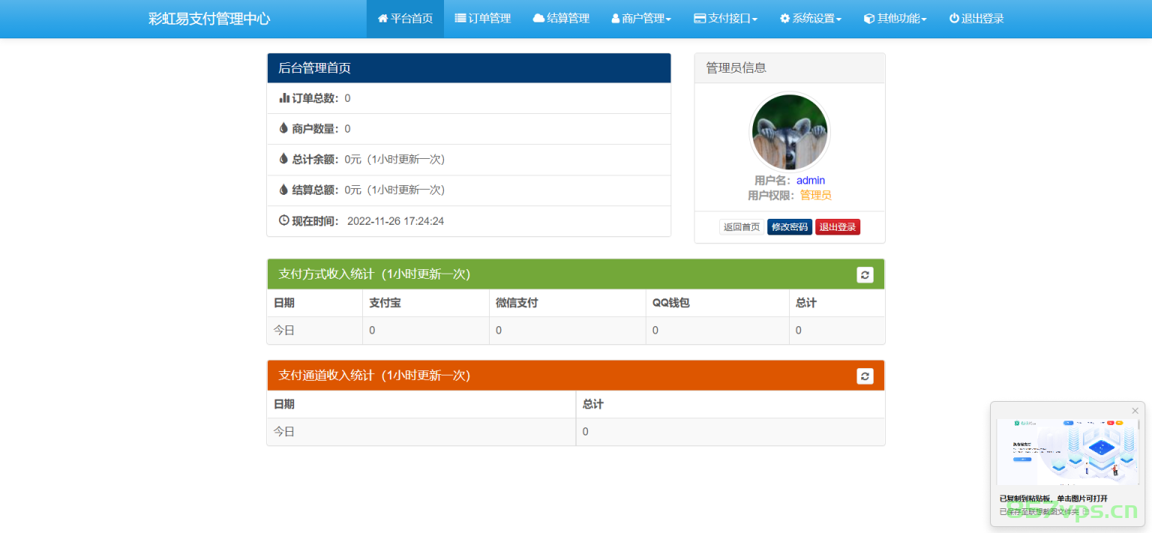1152x533 pixels.
Task: Click the 返回首页 button
Action: coord(742,227)
